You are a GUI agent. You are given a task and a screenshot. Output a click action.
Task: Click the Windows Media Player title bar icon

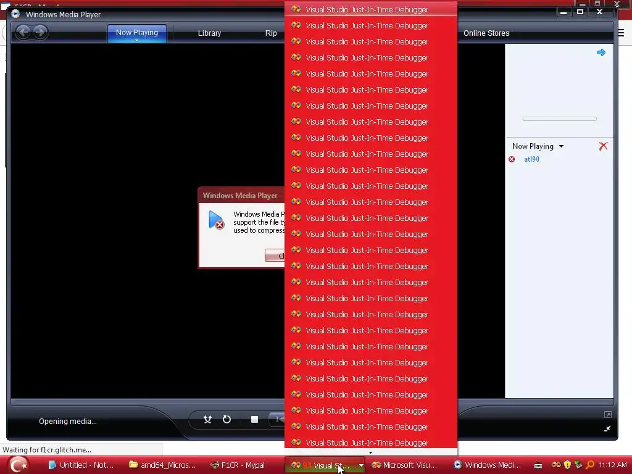click(x=15, y=14)
